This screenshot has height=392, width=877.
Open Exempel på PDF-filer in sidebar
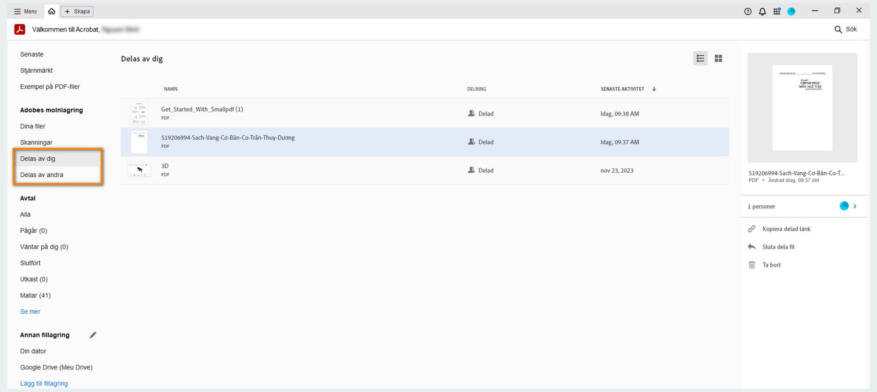[x=50, y=87]
